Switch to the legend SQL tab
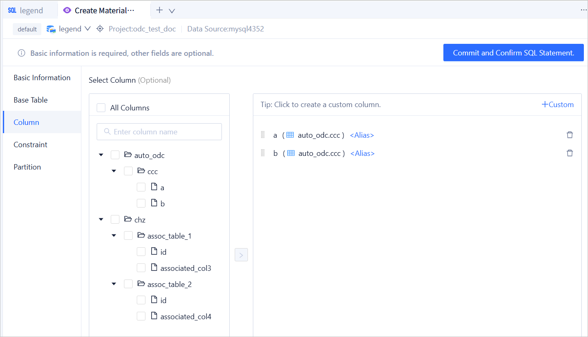 [26, 10]
